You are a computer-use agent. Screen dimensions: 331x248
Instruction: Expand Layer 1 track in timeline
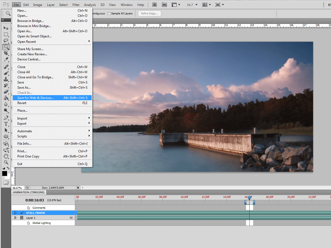click(15, 218)
